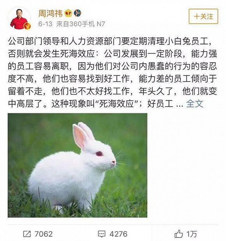Tap the soccer ball badge icon

[78, 13]
